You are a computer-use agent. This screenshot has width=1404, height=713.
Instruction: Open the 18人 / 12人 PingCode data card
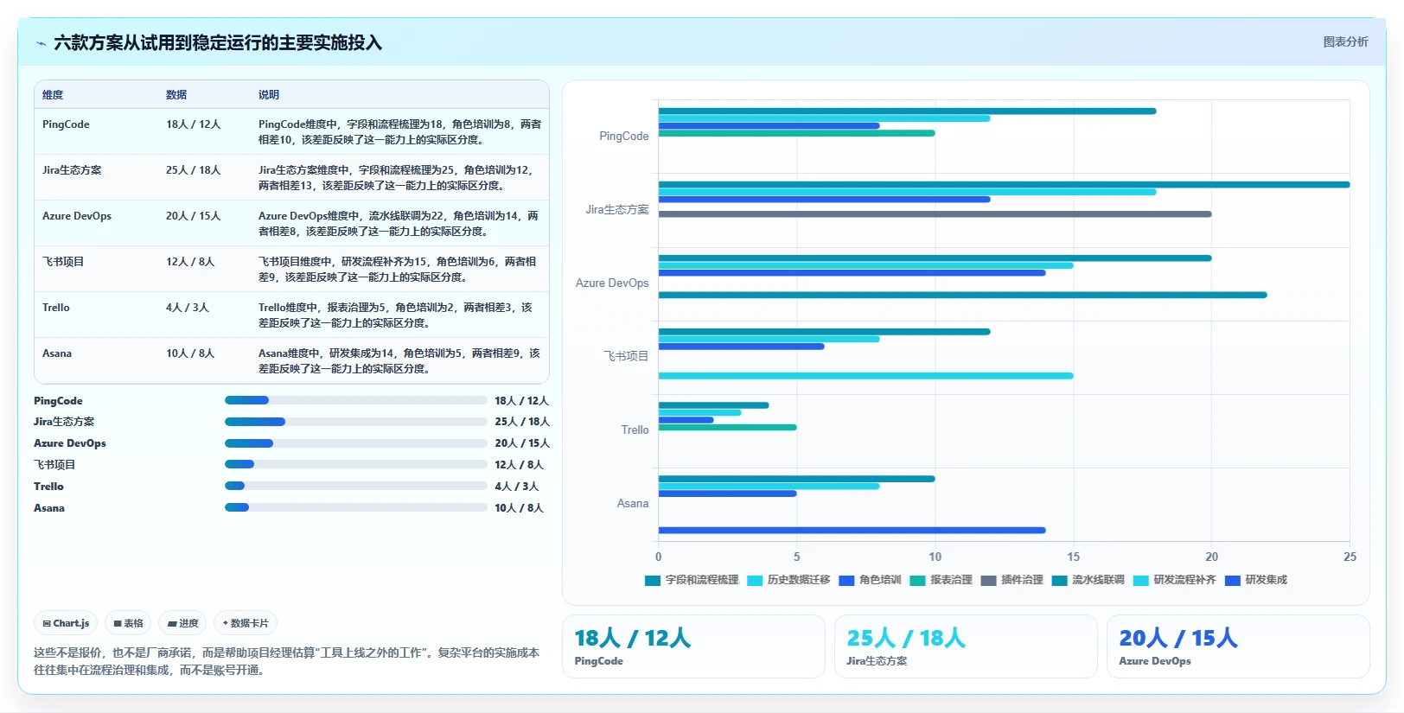693,646
